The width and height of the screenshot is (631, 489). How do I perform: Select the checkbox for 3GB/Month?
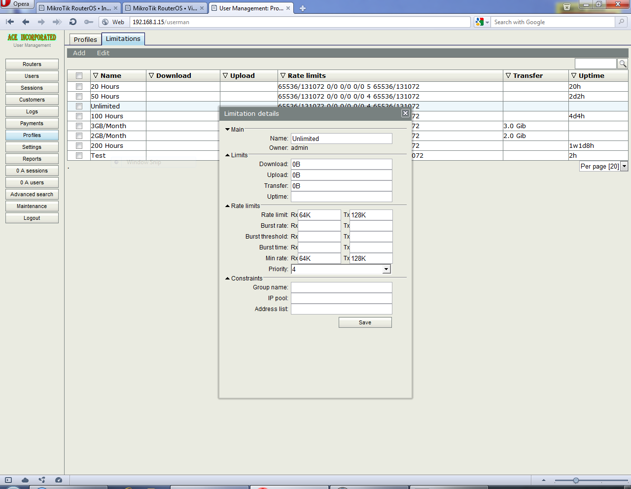[x=79, y=126]
